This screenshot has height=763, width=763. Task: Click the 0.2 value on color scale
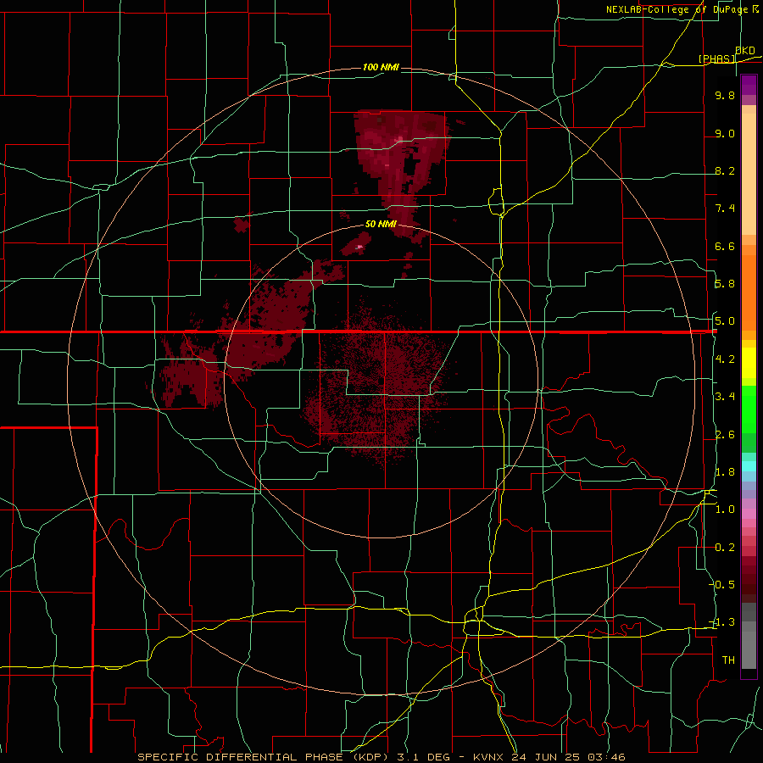pos(725,548)
